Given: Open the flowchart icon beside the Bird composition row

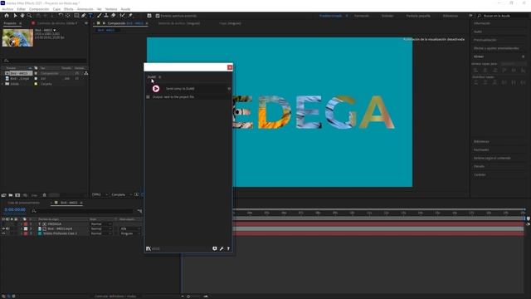Looking at the screenshot, I should pyautogui.click(x=86, y=73).
